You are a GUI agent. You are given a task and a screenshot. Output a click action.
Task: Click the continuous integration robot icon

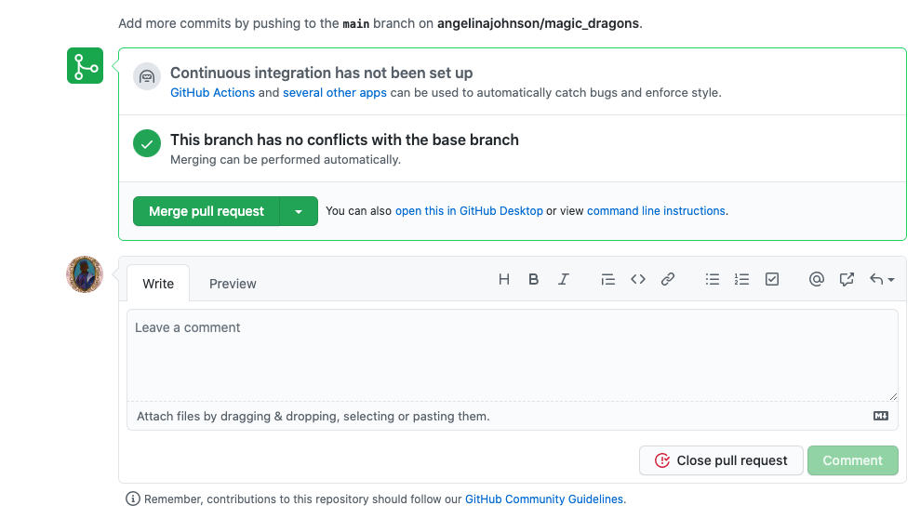coord(147,77)
